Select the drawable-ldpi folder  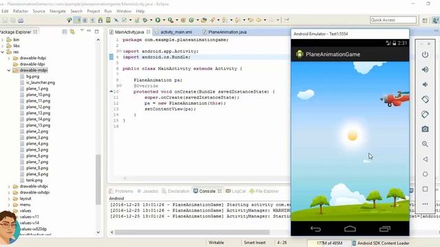29,64
